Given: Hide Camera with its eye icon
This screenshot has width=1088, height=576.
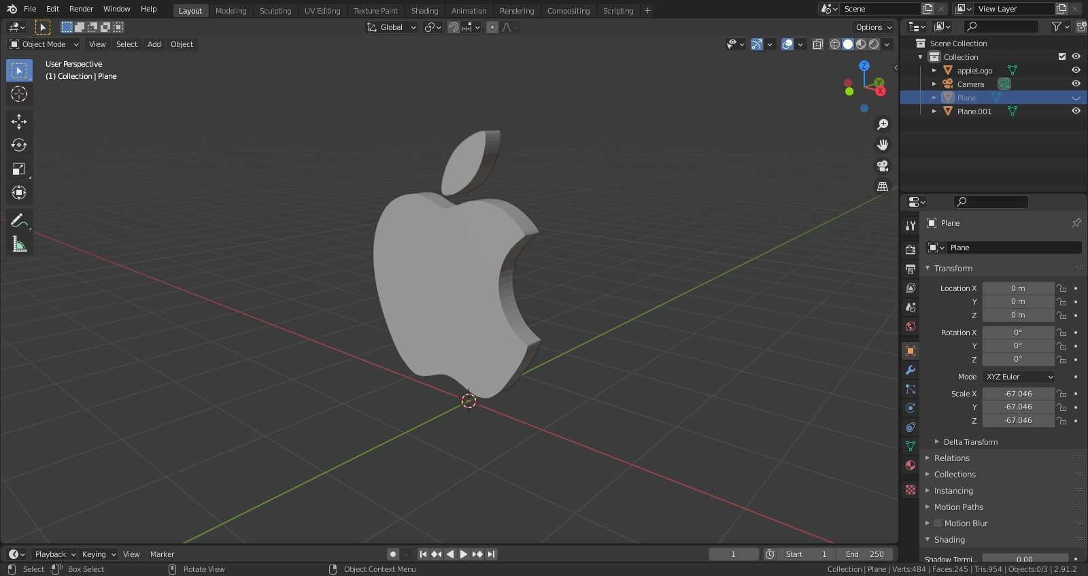Looking at the screenshot, I should [1076, 84].
